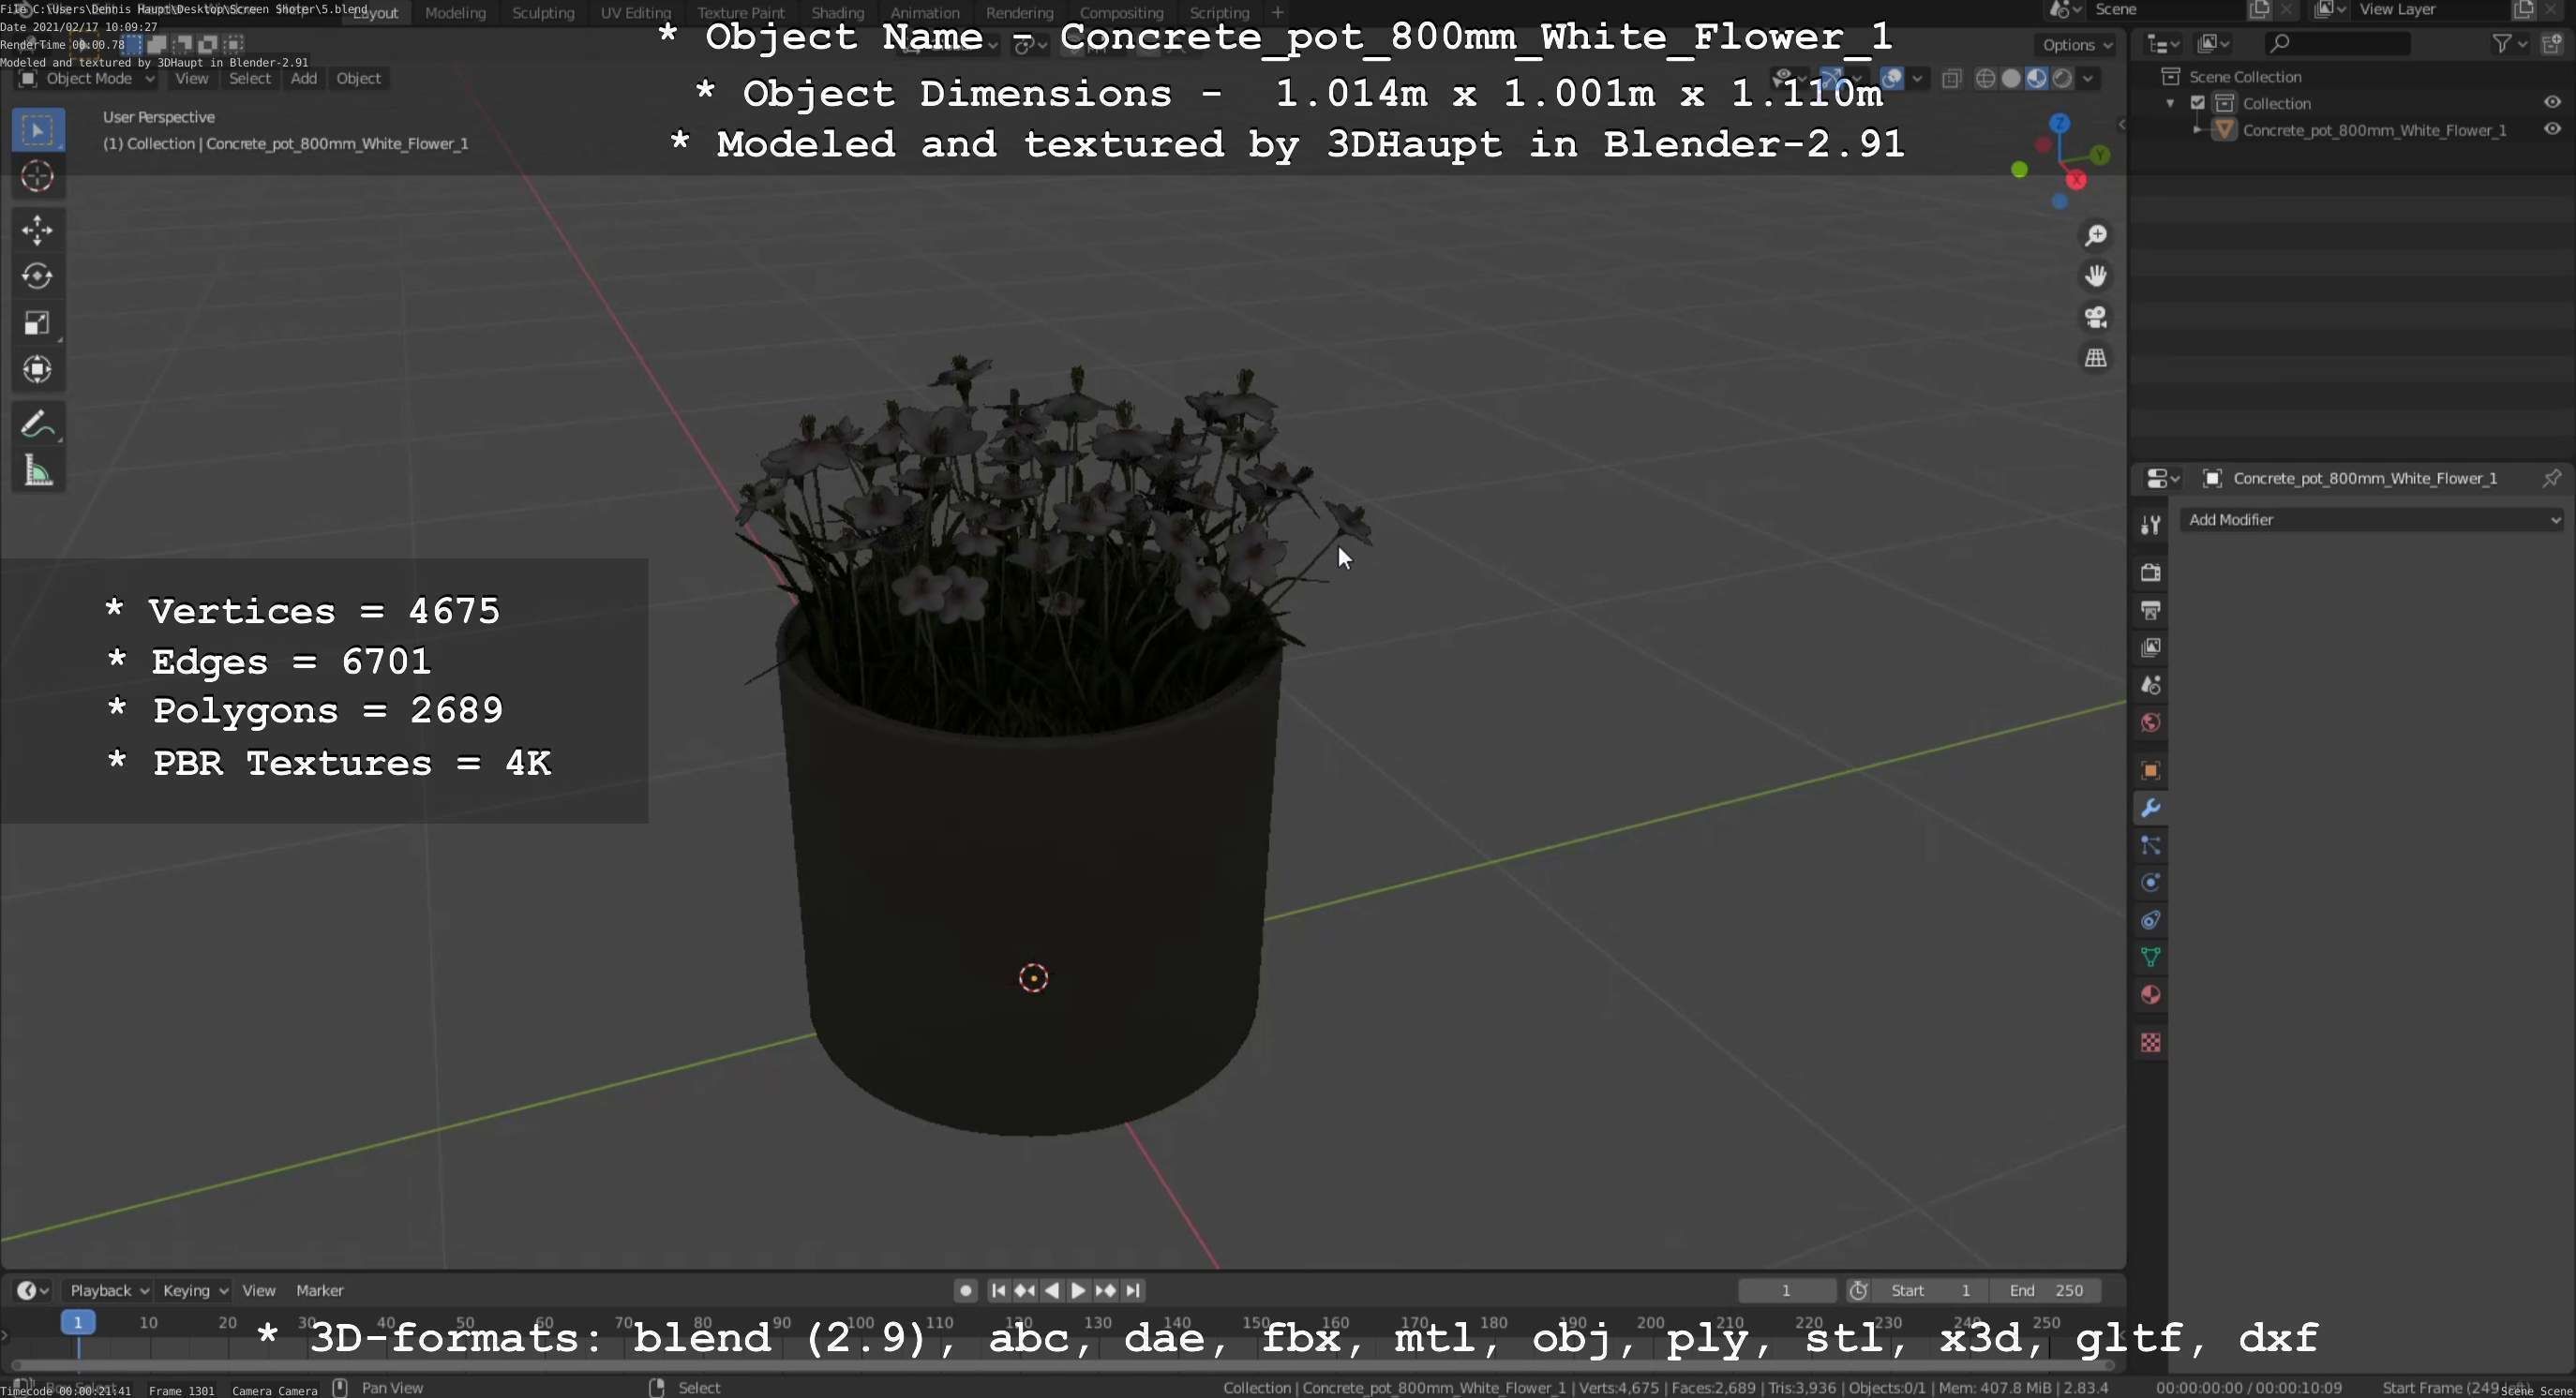Switch to solid viewport shading
2576x1398 pixels.
pos(2011,79)
